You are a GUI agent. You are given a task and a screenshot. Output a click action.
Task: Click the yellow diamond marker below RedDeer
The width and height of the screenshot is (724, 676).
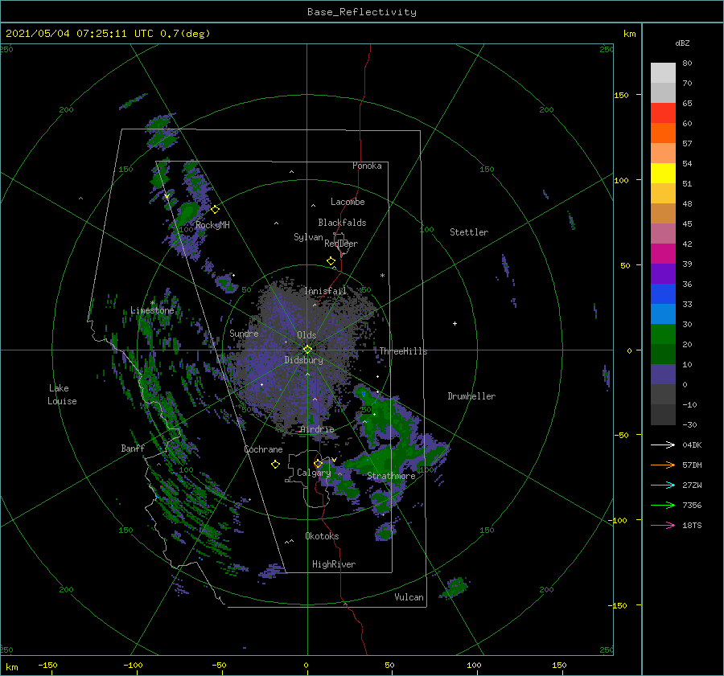331,261
